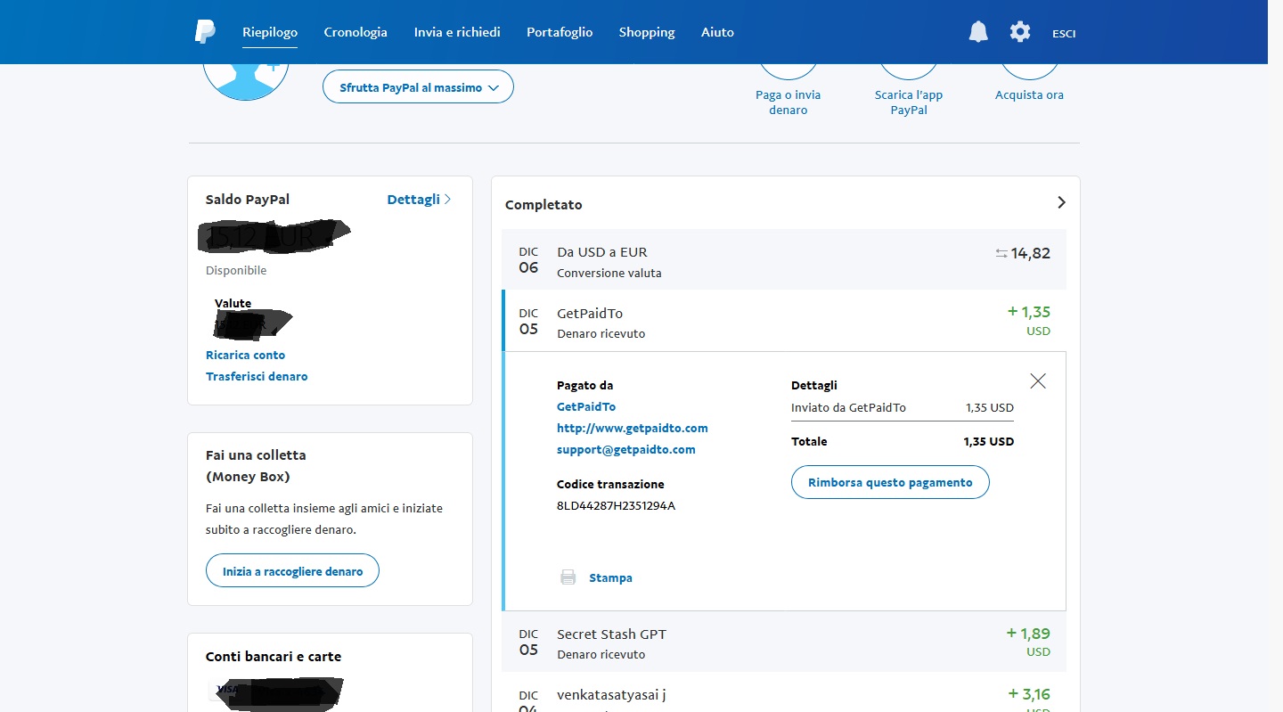Close the GetPaidTo transaction details panel
This screenshot has width=1283, height=712.
pyautogui.click(x=1038, y=381)
